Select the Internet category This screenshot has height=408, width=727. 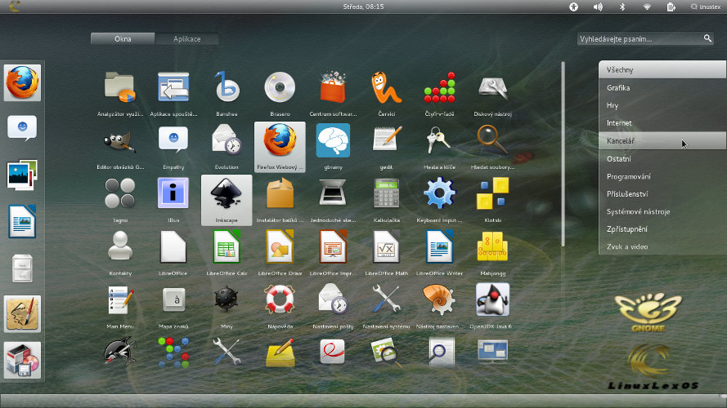coord(662,122)
